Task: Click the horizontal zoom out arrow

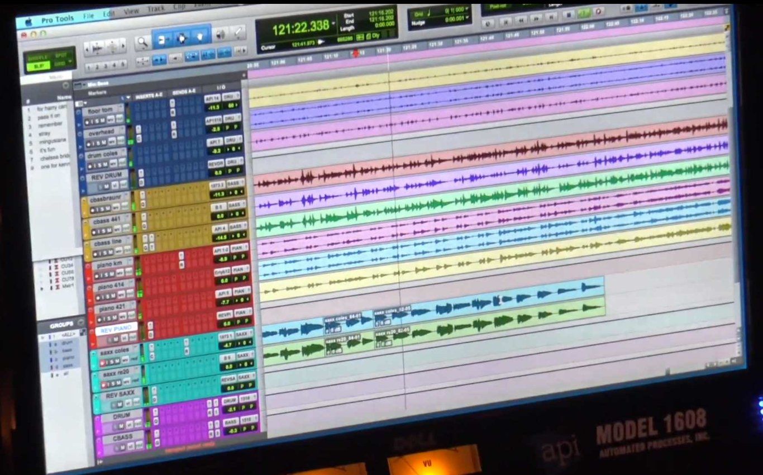Action: tap(87, 49)
